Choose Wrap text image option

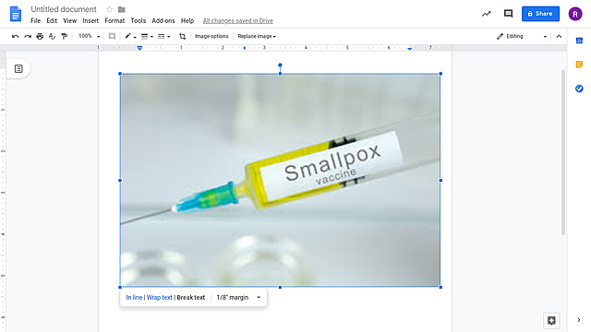[x=160, y=297]
